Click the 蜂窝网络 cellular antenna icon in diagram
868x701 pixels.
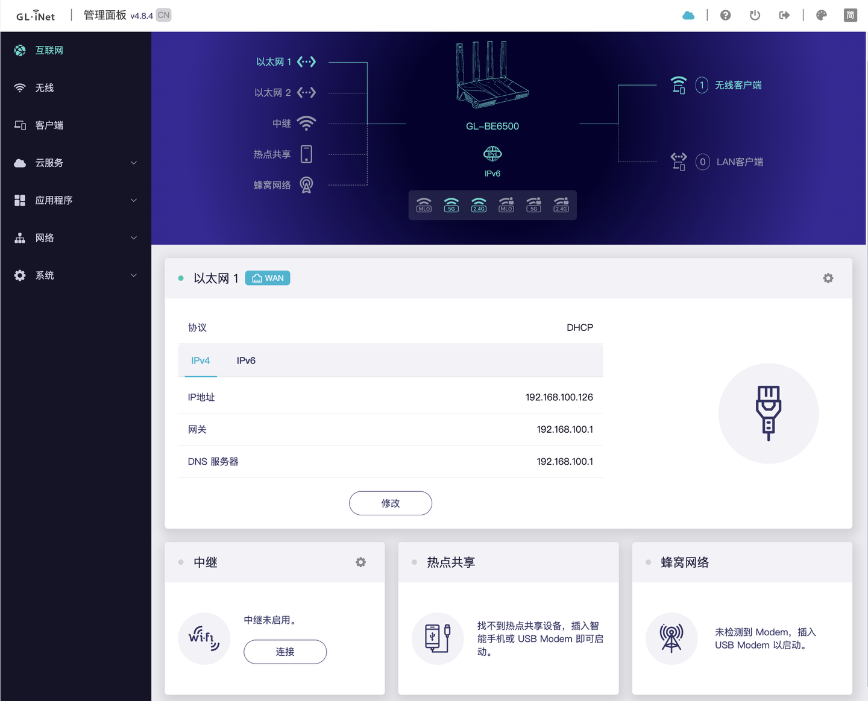coord(306,185)
